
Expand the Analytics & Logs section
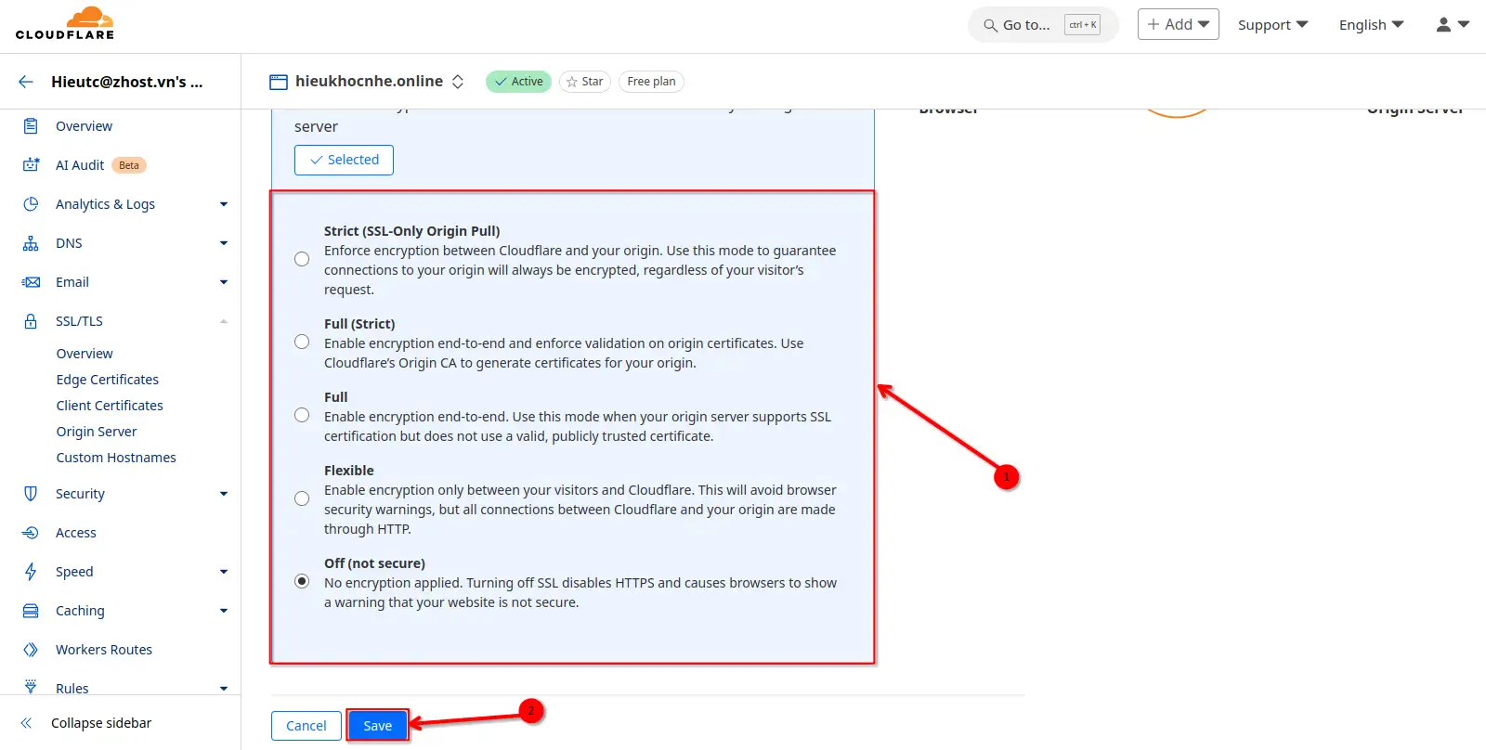pyautogui.click(x=223, y=204)
